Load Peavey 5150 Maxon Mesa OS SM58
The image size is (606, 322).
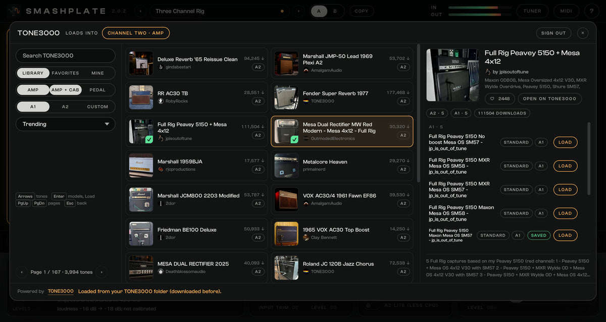[x=565, y=213]
